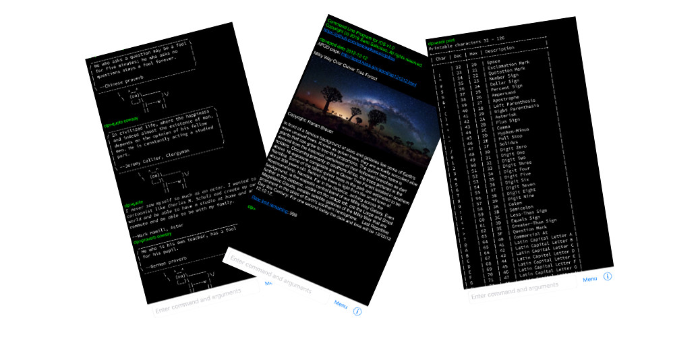Focus the command field on the right screen
The image size is (700, 337).
click(523, 288)
